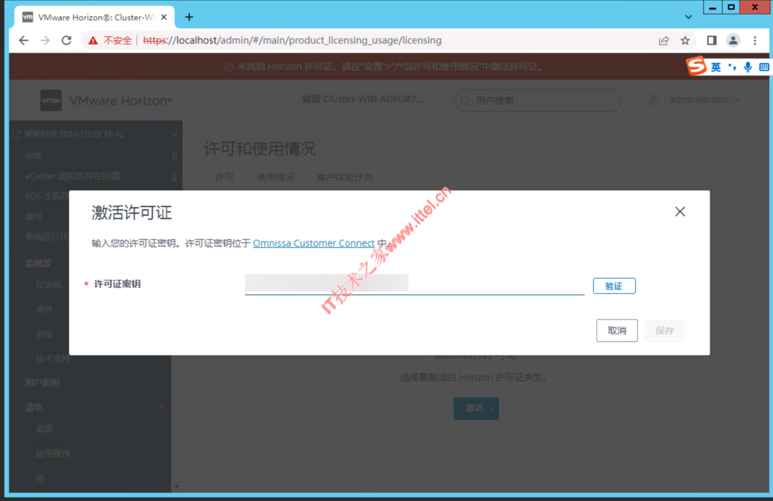Click the share page icon in address bar
This screenshot has height=501, width=773.
[664, 41]
